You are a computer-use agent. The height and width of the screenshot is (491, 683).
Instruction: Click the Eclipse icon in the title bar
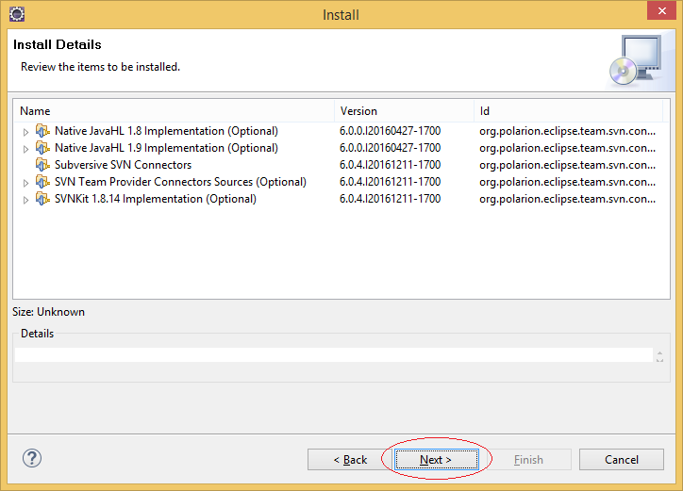(x=17, y=14)
